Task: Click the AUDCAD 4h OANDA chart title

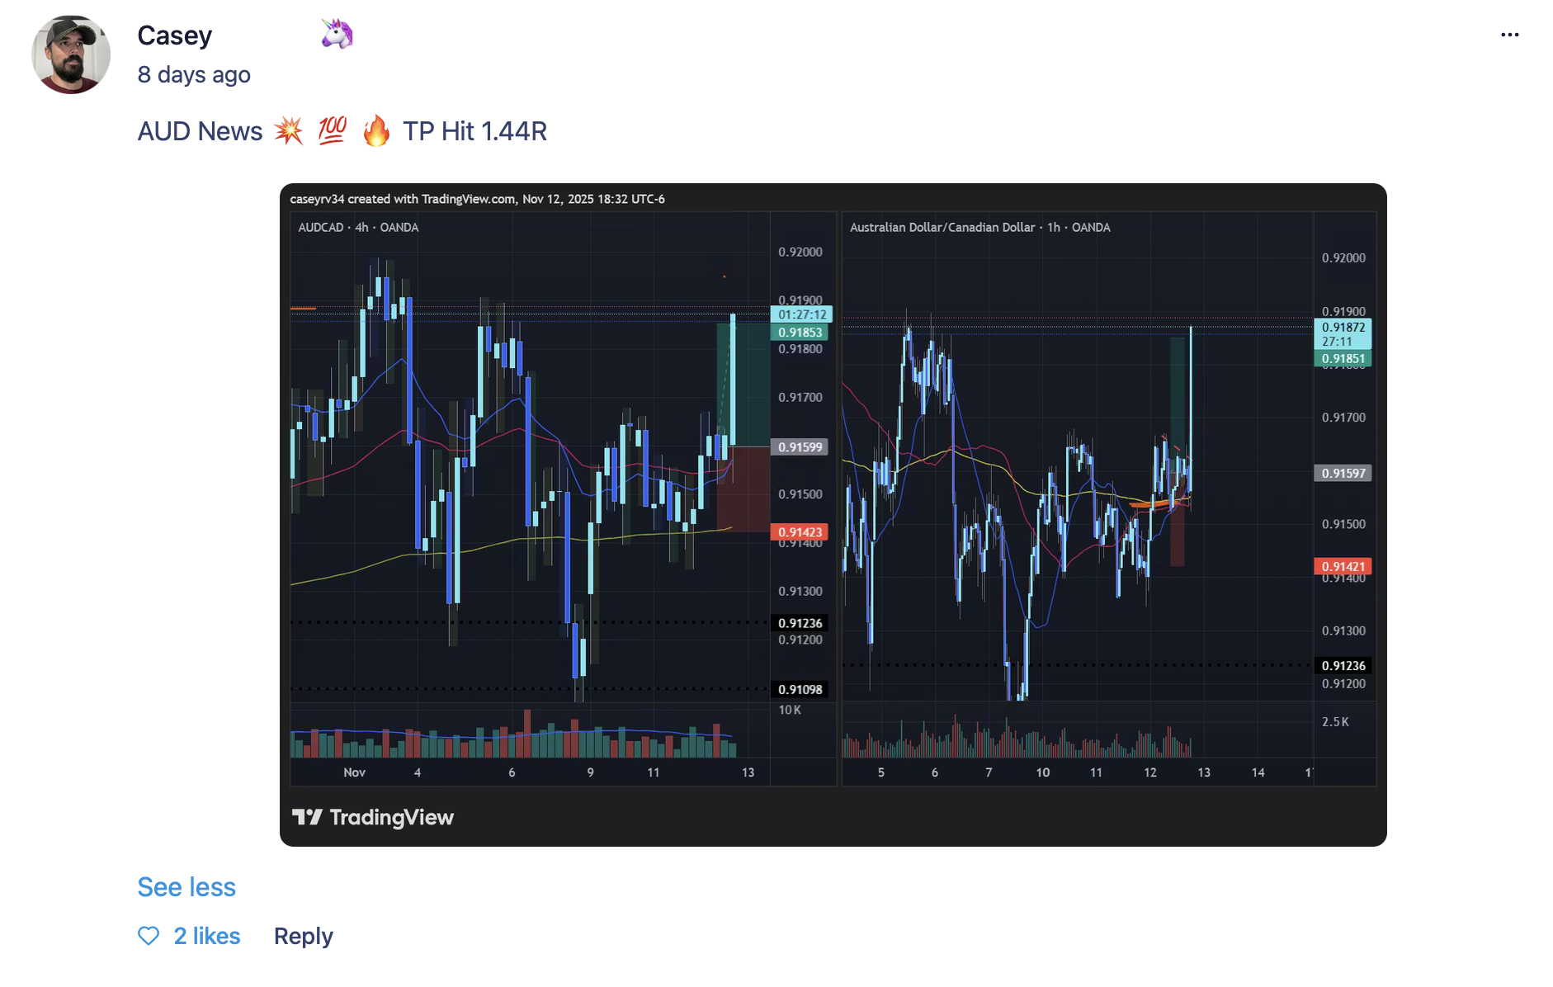Action: pos(358,227)
